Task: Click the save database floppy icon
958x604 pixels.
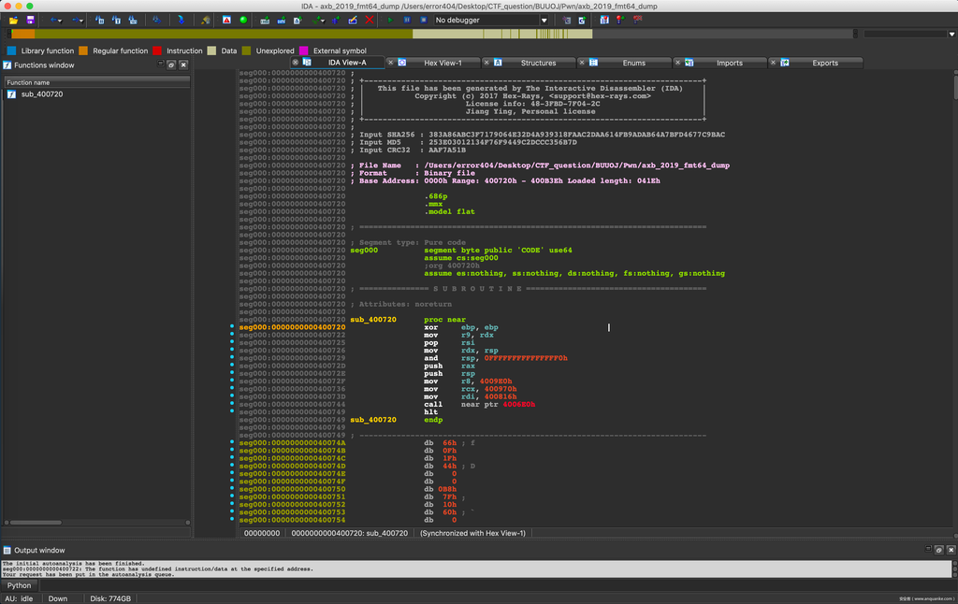Action: (x=30, y=20)
